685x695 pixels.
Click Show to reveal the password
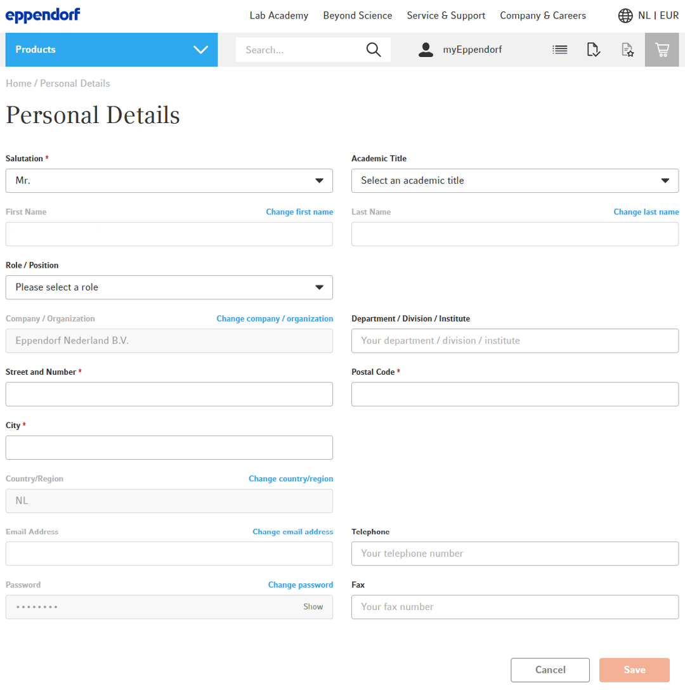tap(313, 606)
